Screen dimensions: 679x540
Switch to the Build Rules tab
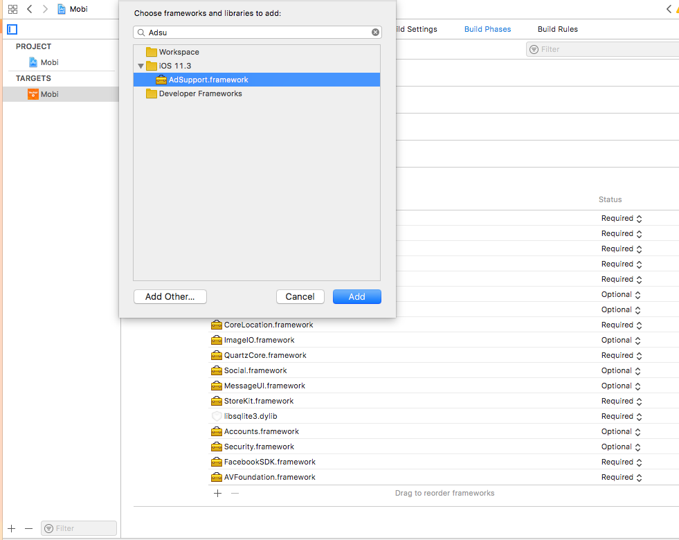tap(557, 29)
